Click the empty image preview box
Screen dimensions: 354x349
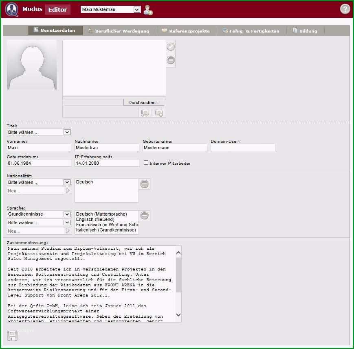coord(114,68)
